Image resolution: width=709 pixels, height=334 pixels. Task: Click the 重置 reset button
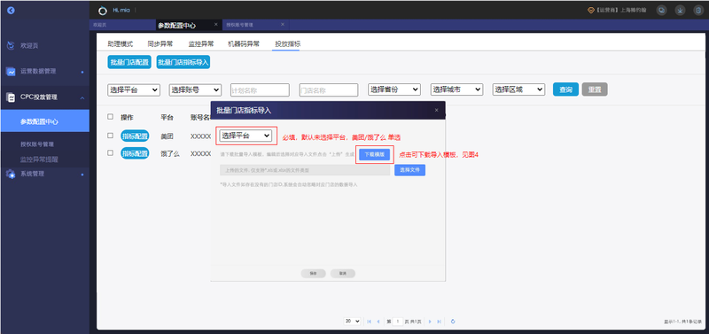click(x=595, y=89)
